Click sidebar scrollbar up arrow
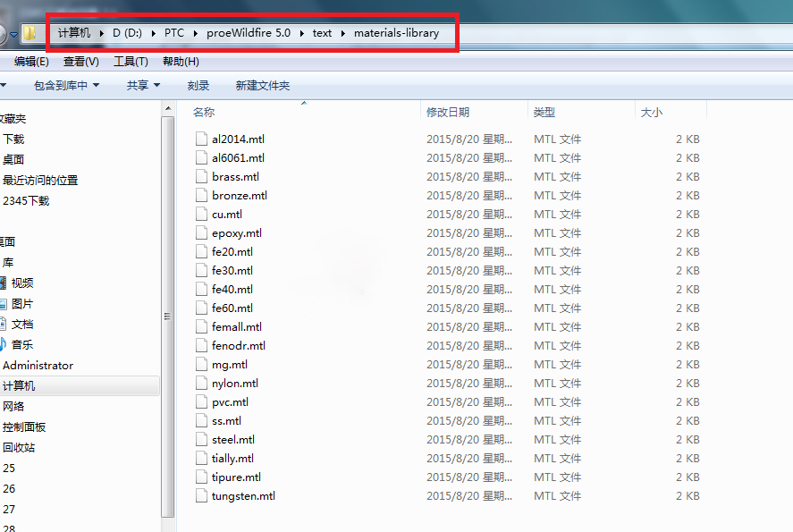 [168, 108]
